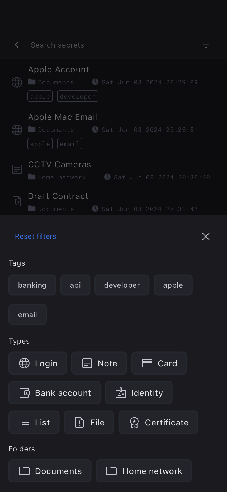227x492 pixels.
Task: Focus the Search secrets field
Action: [x=106, y=45]
